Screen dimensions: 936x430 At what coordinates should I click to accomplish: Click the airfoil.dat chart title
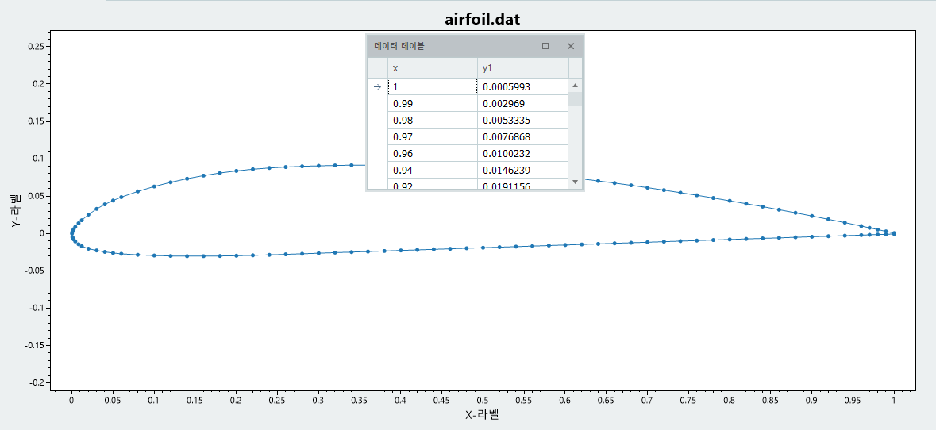[483, 19]
